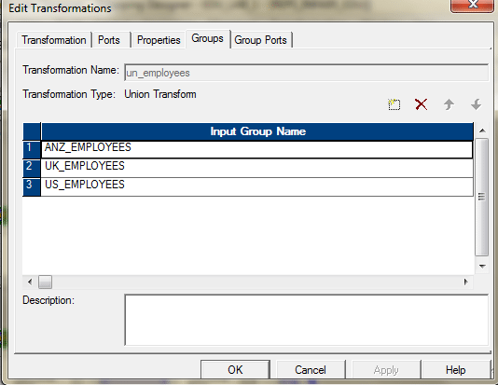Viewport: 498px width, 385px height.
Task: Add a new input group
Action: coord(394,104)
